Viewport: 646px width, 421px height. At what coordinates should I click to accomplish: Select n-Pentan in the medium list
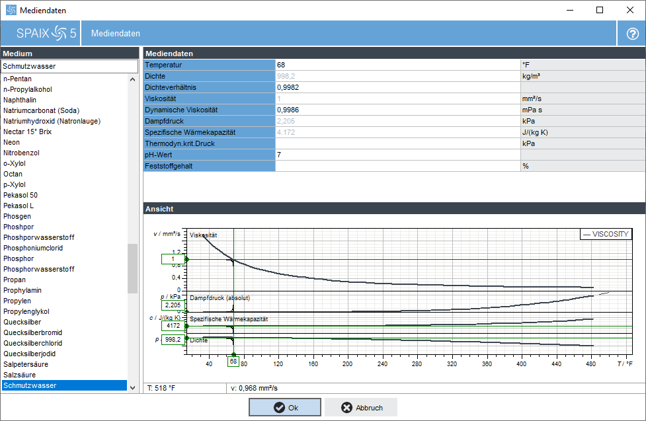tap(17, 79)
